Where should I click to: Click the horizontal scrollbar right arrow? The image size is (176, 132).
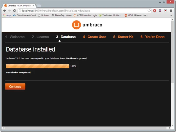coord(169,128)
